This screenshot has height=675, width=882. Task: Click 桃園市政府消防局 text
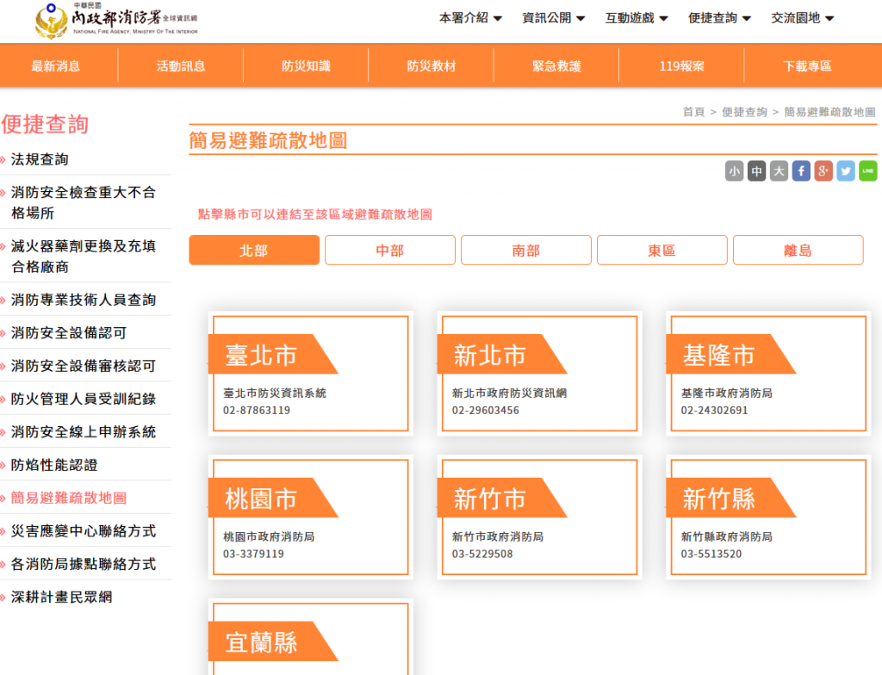click(269, 536)
